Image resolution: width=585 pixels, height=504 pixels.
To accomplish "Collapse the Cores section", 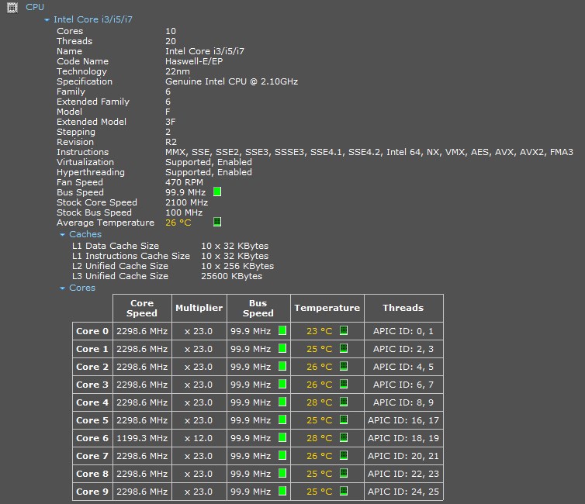I will pyautogui.click(x=62, y=288).
